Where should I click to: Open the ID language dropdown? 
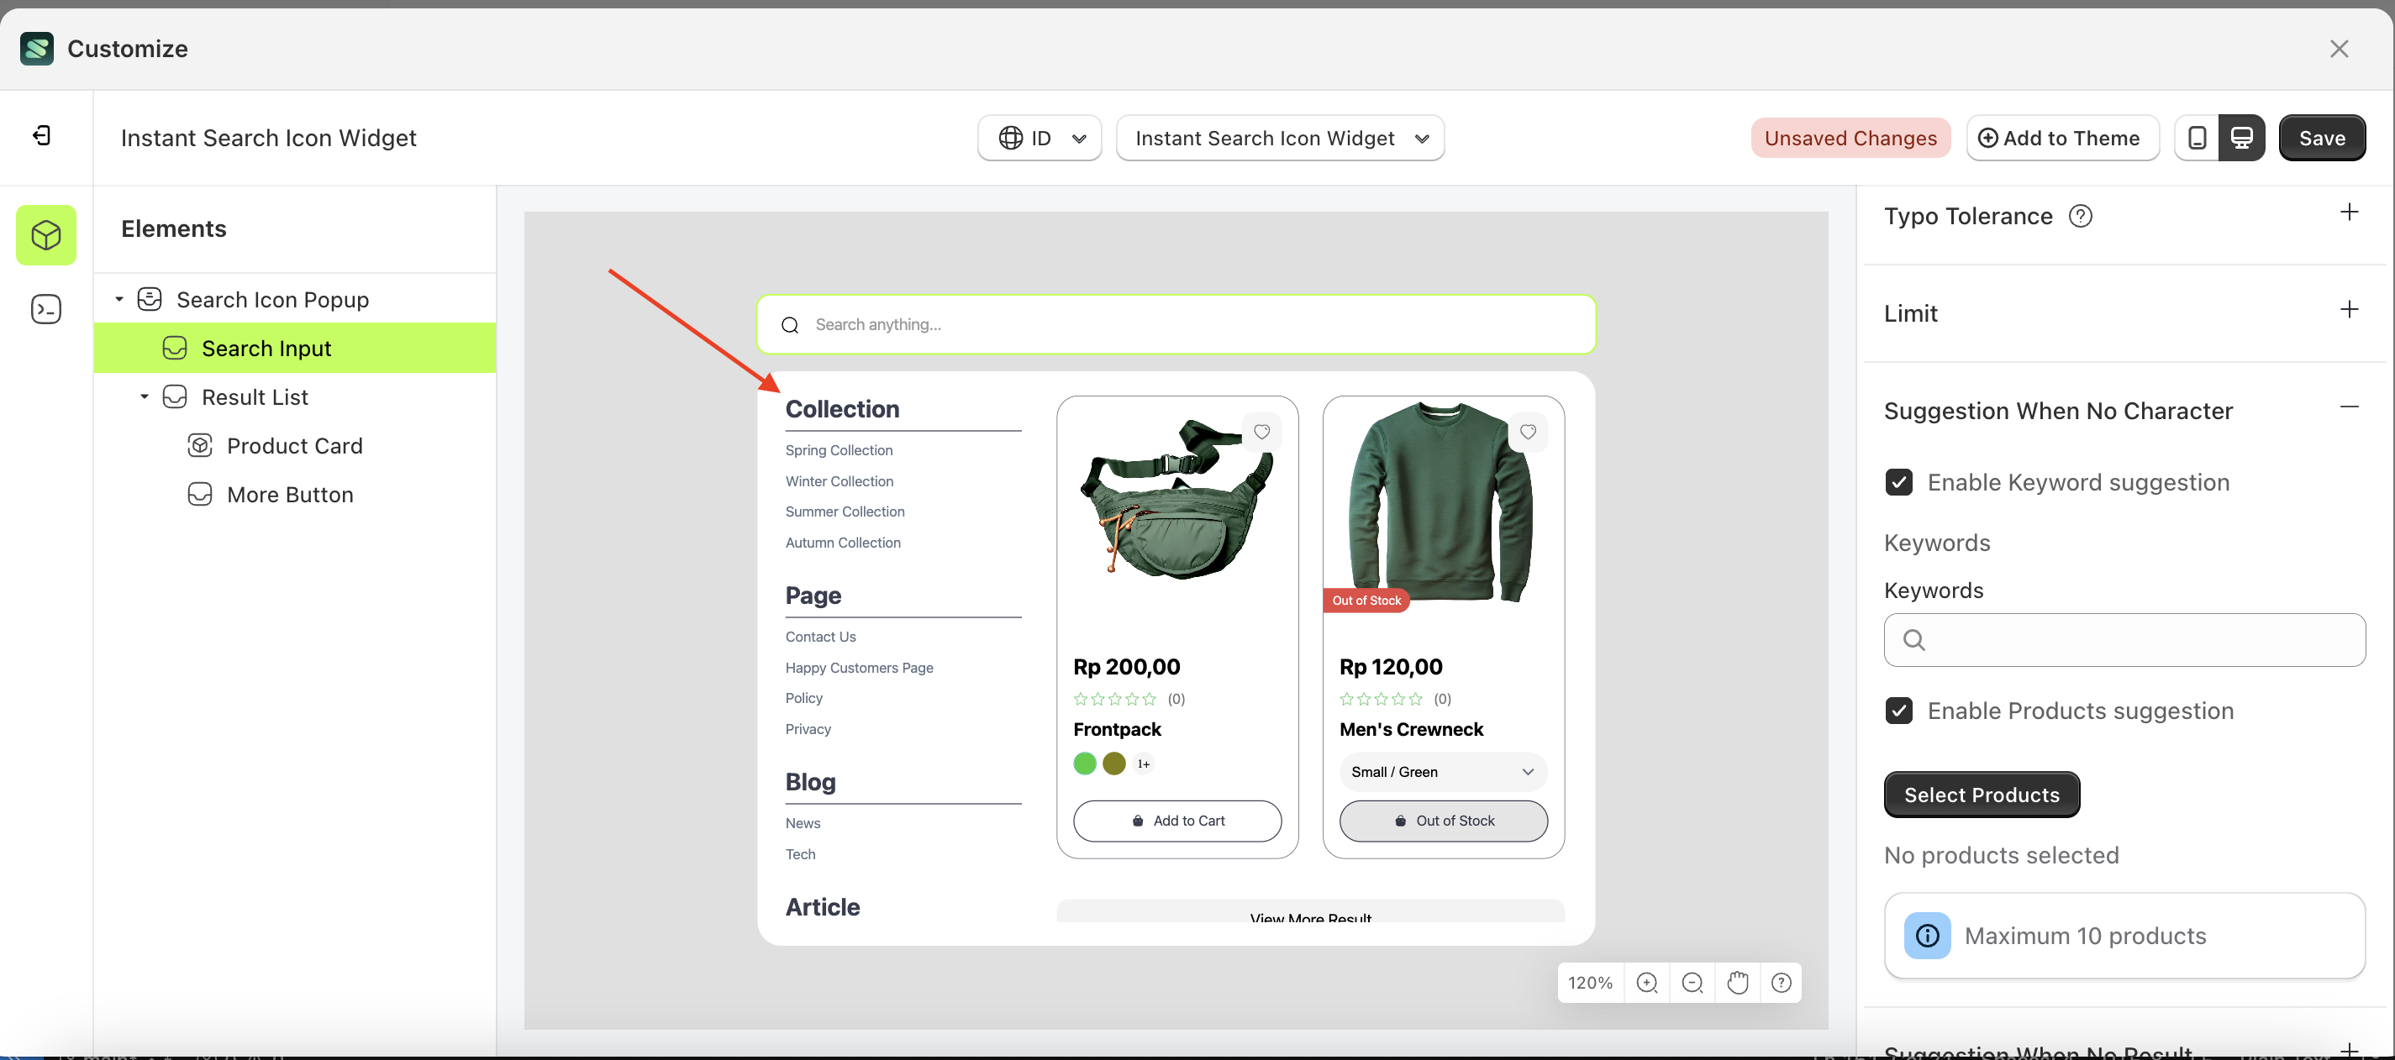[x=1040, y=138]
